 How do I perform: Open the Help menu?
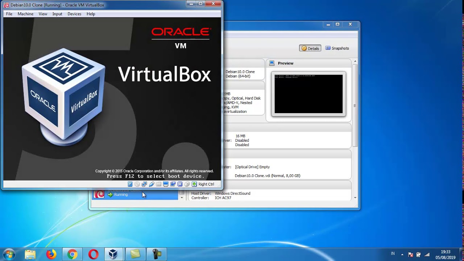(x=91, y=14)
